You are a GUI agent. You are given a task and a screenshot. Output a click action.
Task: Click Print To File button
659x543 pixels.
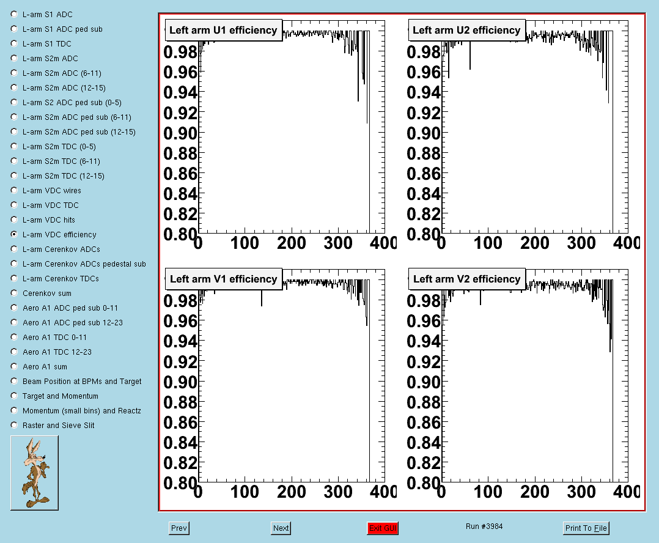[586, 528]
